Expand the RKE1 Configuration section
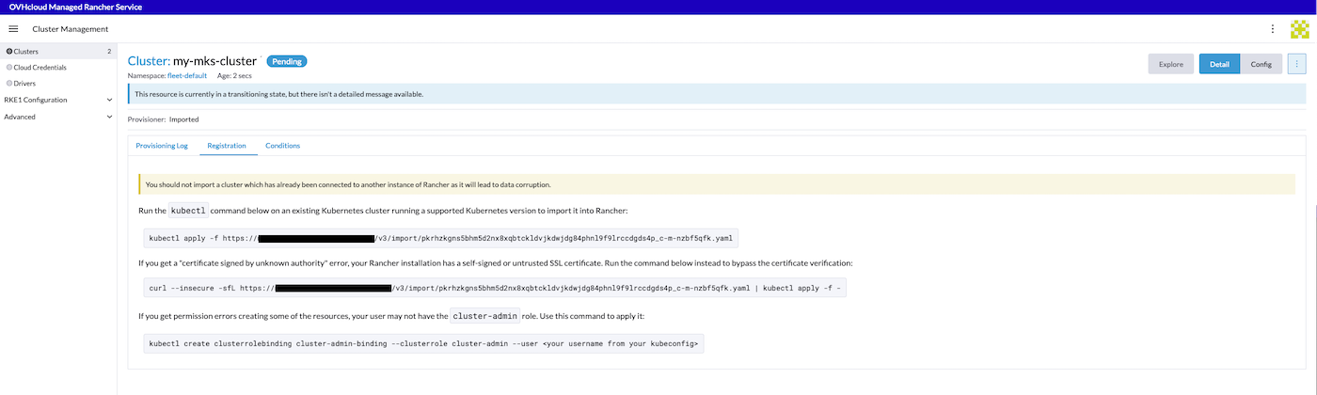Image resolution: width=1317 pixels, height=395 pixels. [x=109, y=100]
